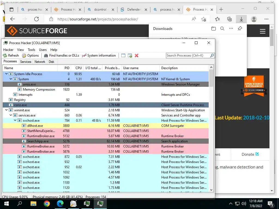This screenshot has width=279, height=209.
Task: Click the process list scroll-up arrow
Action: 211,67
